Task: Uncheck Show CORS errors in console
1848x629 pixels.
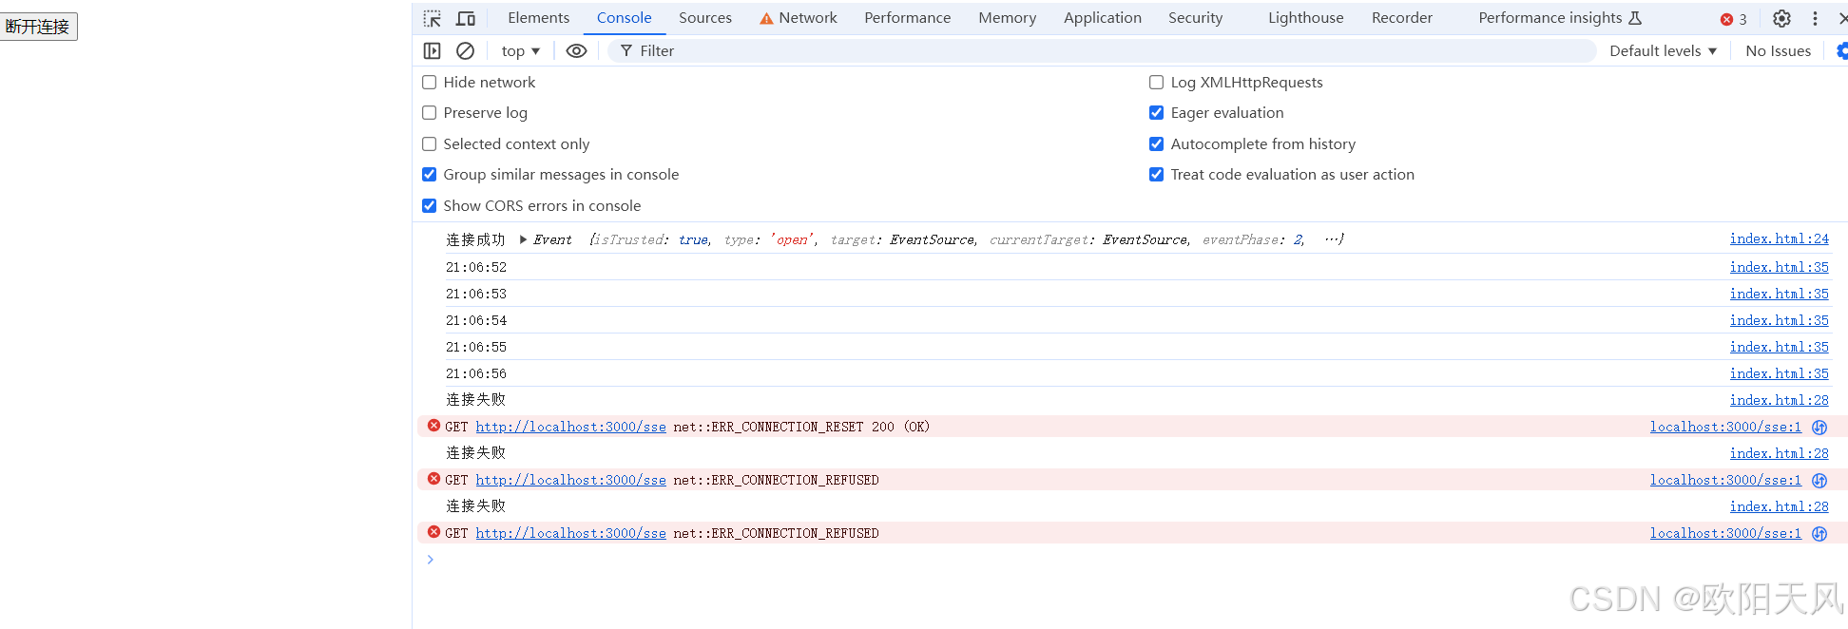Action: [x=430, y=206]
